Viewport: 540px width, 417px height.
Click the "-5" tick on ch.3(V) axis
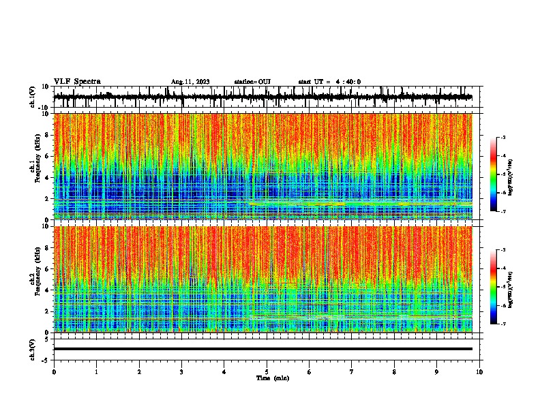46,360
